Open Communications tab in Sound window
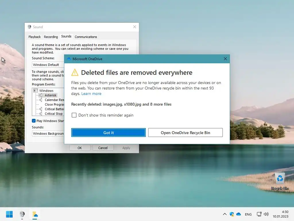The height and width of the screenshot is (221, 294). point(86,37)
